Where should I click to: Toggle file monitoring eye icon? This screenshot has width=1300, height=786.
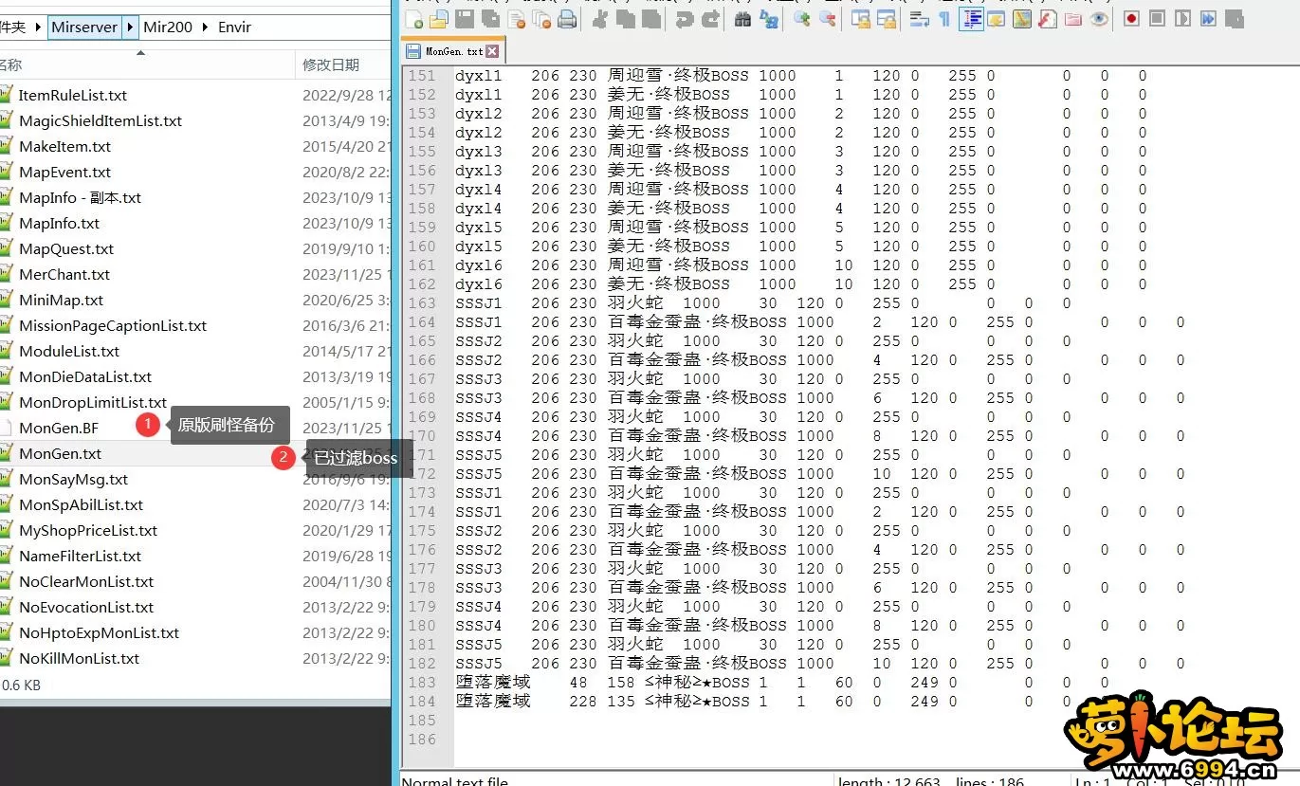pos(1099,18)
